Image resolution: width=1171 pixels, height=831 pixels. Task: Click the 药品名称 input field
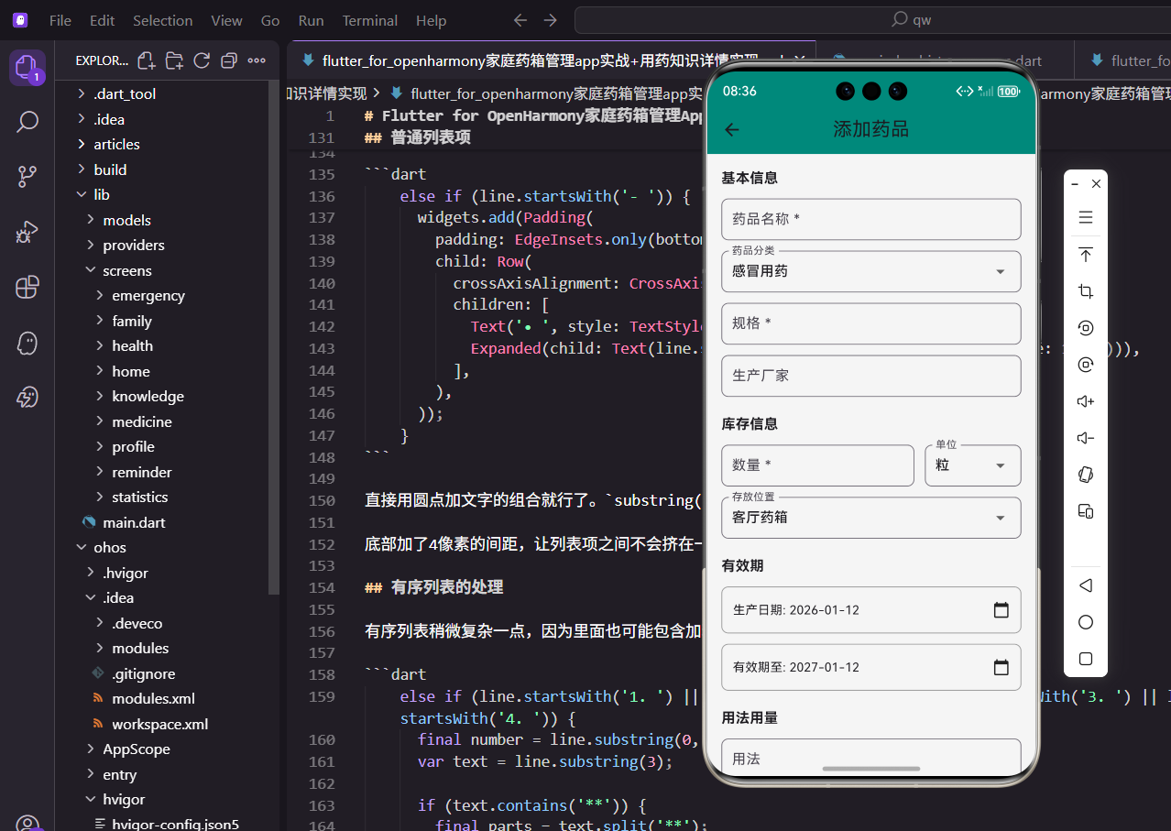point(870,219)
